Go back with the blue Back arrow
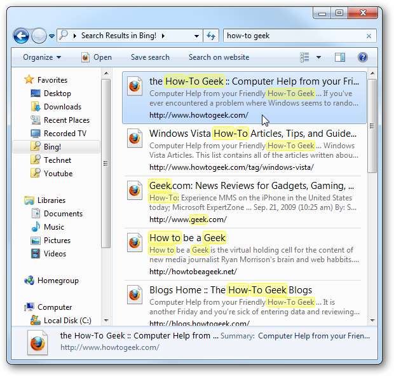Screen dimensions: 394x376 tap(21, 36)
